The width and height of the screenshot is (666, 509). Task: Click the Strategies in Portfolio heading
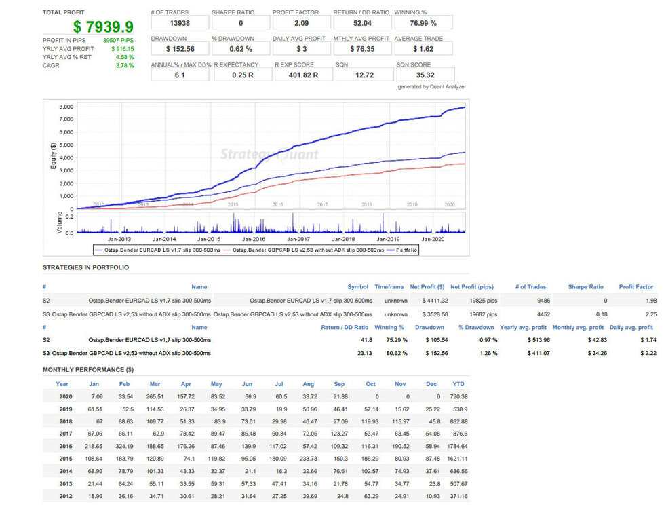(x=86, y=267)
